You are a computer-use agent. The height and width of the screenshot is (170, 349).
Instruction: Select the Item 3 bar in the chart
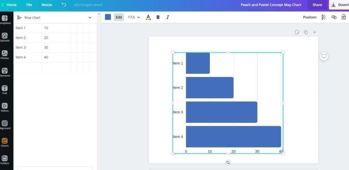pyautogui.click(x=222, y=112)
